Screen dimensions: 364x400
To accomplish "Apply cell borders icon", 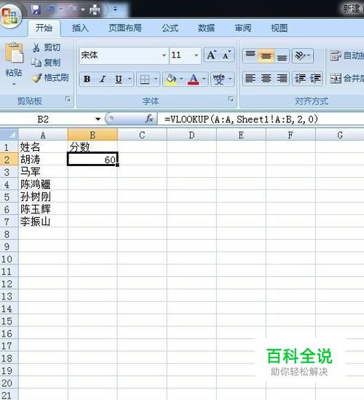I will 145,79.
